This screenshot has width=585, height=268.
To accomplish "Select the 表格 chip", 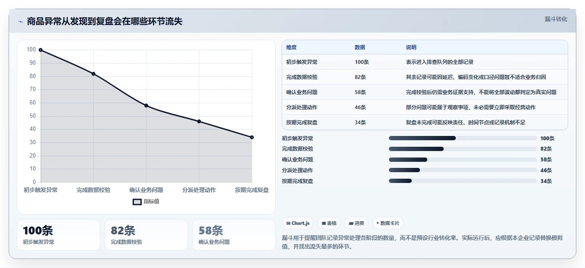I will pyautogui.click(x=329, y=223).
